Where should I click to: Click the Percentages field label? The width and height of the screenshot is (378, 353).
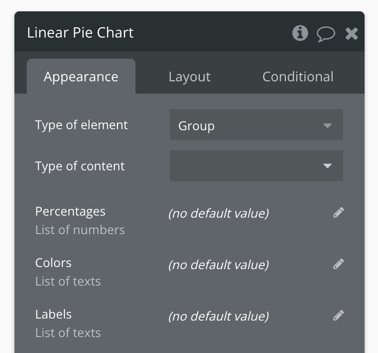[70, 211]
